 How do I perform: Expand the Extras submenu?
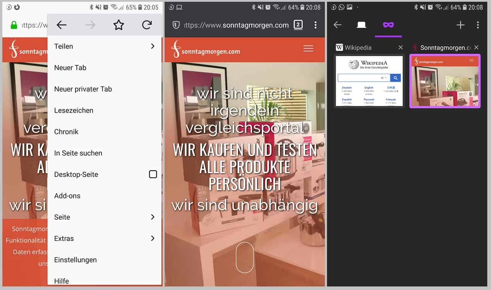(x=105, y=239)
